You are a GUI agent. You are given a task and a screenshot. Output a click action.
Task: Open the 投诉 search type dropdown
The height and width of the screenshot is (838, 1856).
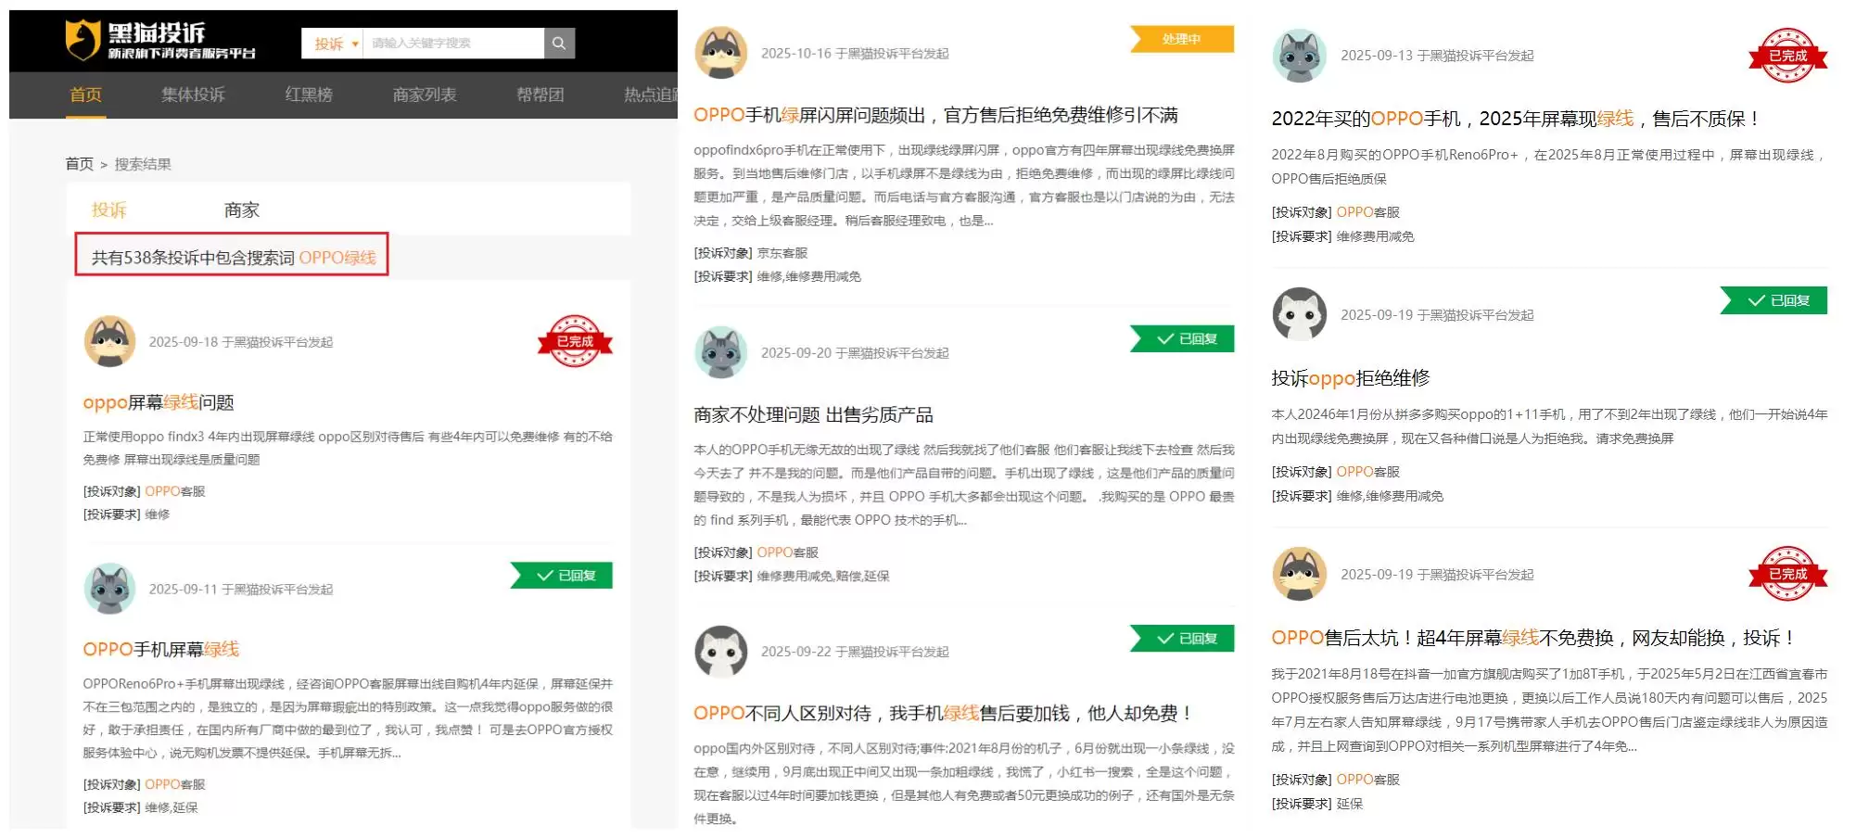click(333, 44)
